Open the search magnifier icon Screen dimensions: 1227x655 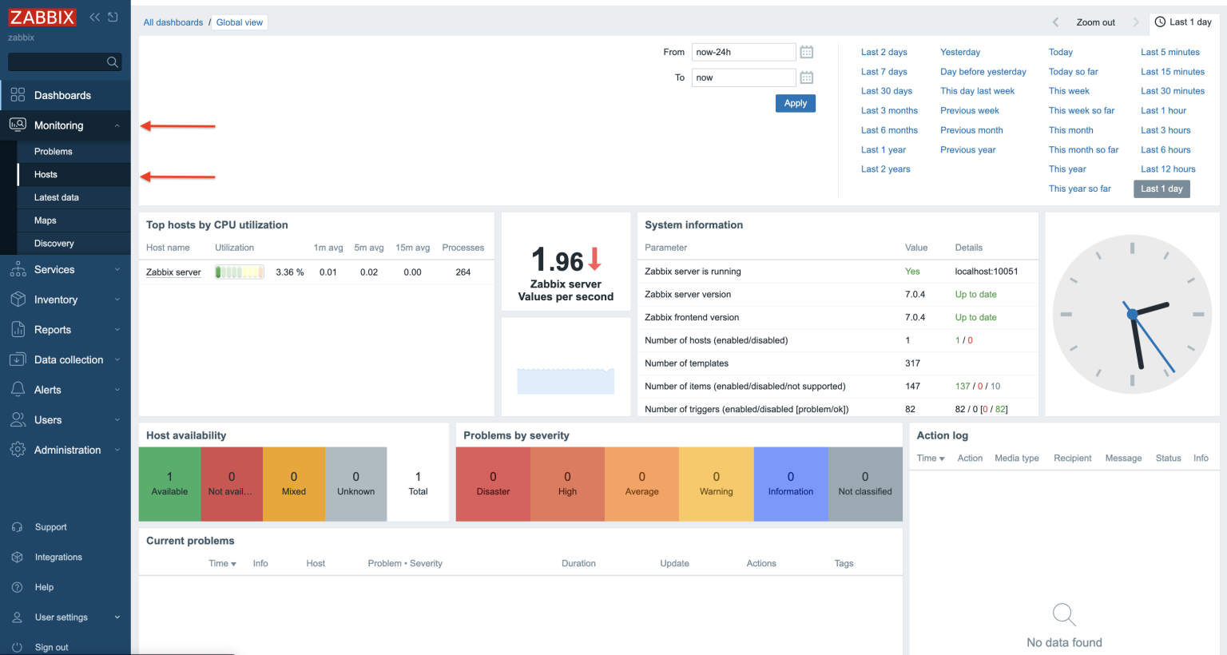113,62
